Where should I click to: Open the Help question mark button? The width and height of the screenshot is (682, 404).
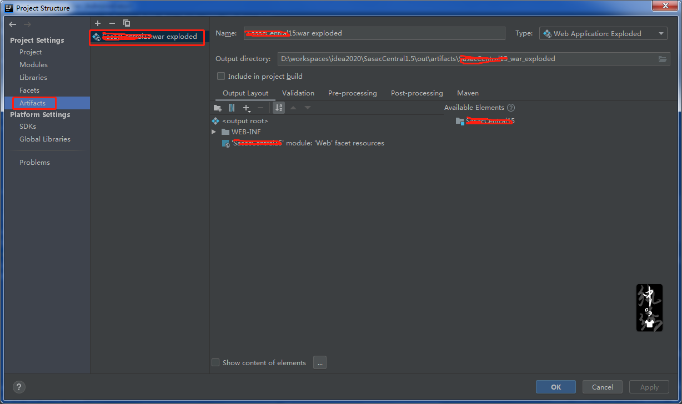point(19,387)
